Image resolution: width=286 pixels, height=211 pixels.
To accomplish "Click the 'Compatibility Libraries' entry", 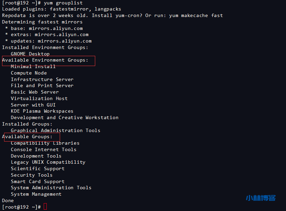I will pyautogui.click(x=45, y=143).
